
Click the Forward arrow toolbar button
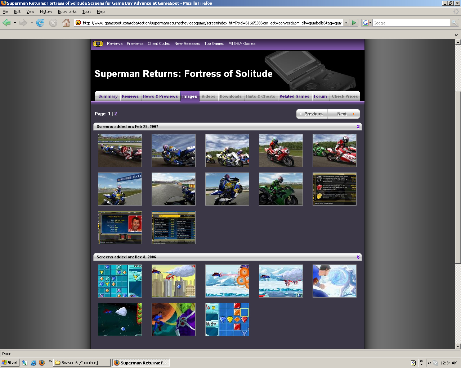tap(23, 23)
